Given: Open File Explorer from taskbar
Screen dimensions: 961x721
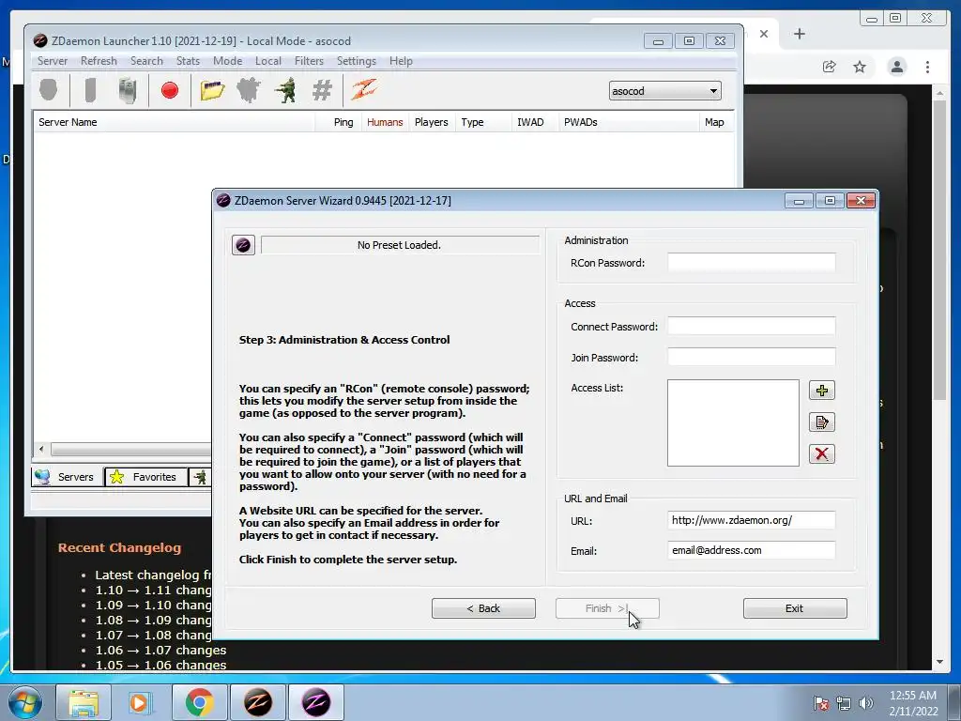Looking at the screenshot, I should 84,702.
